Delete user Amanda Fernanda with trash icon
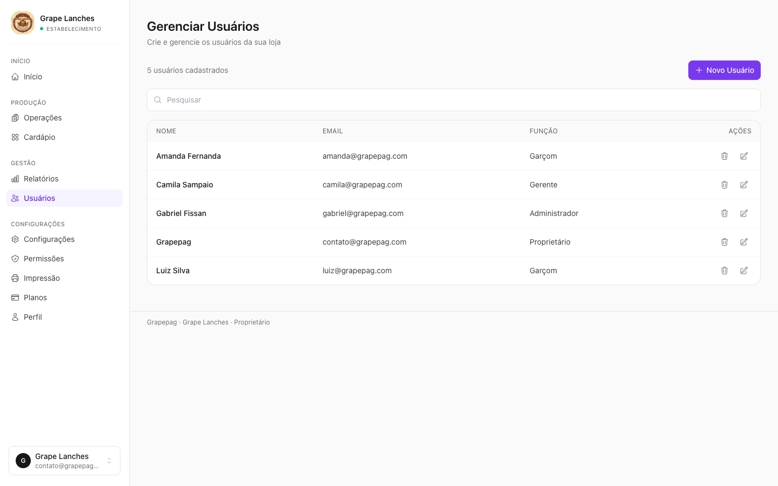This screenshot has width=778, height=486. pos(725,156)
